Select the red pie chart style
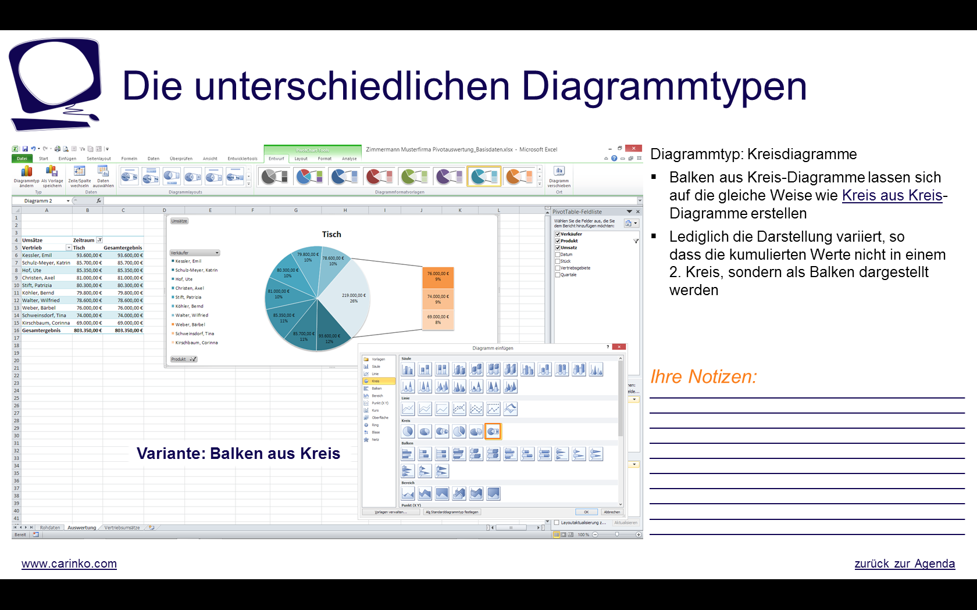Viewport: 977px width, 610px height. pyautogui.click(x=379, y=176)
